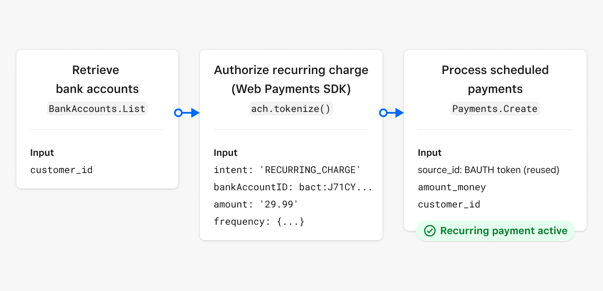Toggle the BAUTH token reused source entry
Image resolution: width=603 pixels, height=291 pixels.
coord(488,170)
